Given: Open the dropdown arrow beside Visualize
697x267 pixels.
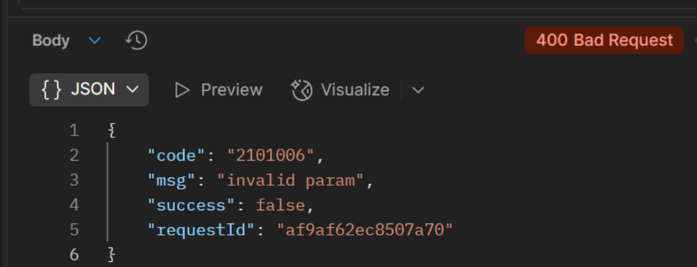Looking at the screenshot, I should 418,90.
